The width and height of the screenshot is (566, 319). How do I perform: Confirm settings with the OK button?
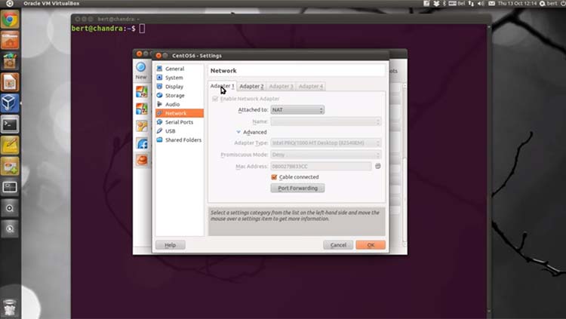click(371, 245)
